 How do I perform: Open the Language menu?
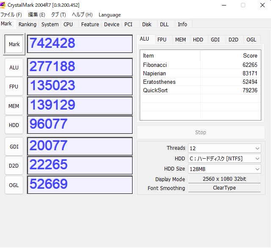(110, 15)
